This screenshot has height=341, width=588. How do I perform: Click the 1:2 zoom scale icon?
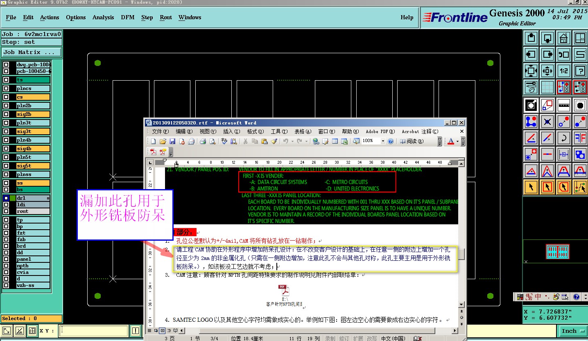point(564,70)
